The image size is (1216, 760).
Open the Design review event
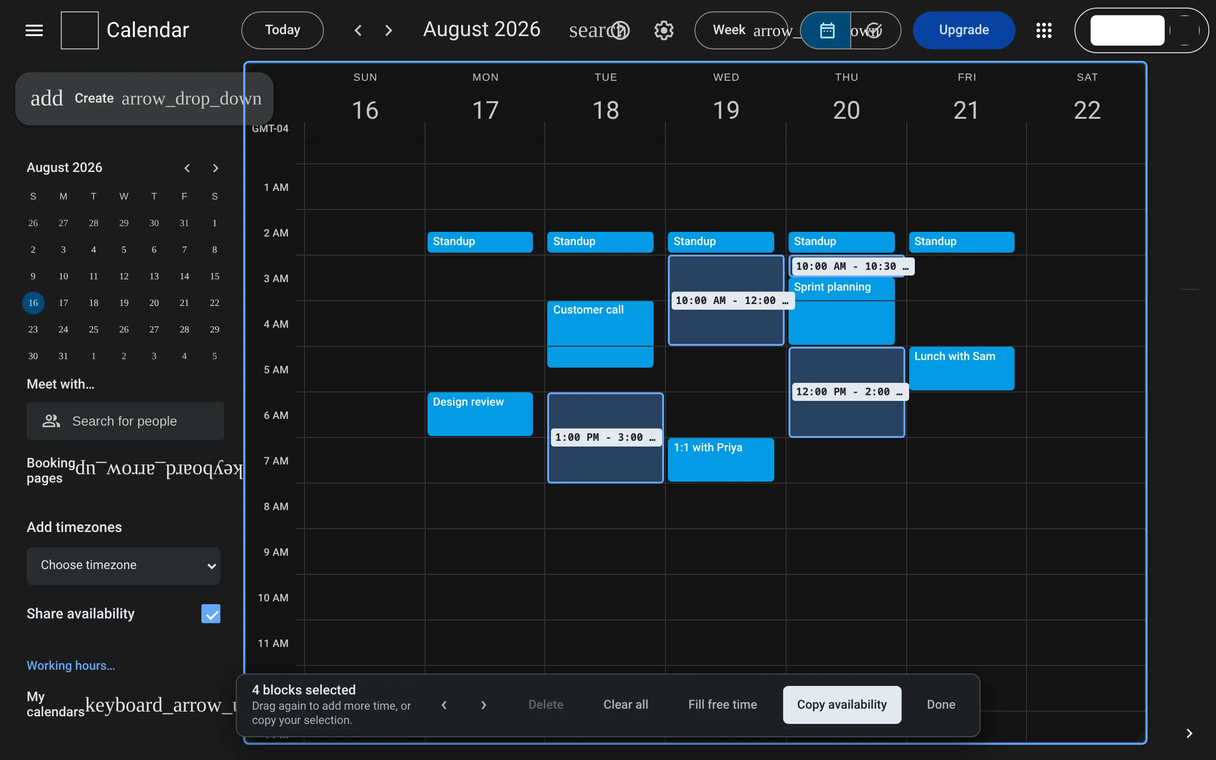click(x=480, y=414)
